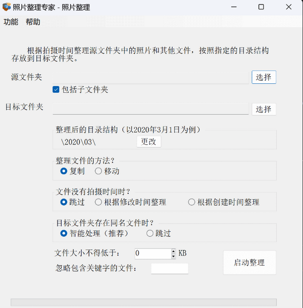Focus the 源文件夹 path input field

point(150,77)
